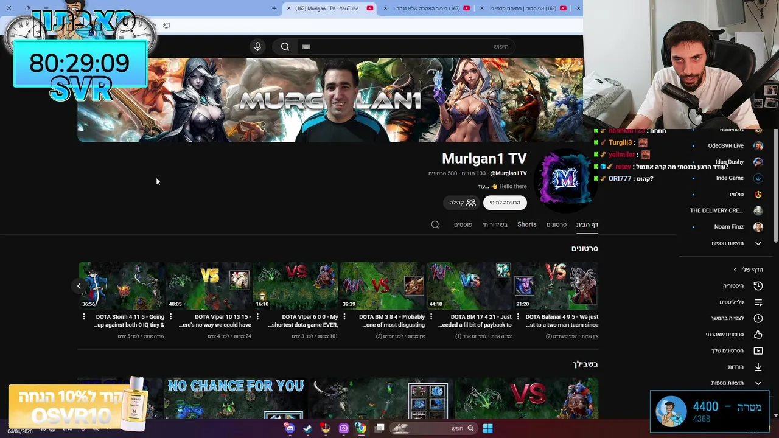Open the 'פוסטים' posts channel tab
This screenshot has height=438, width=779.
(463, 224)
